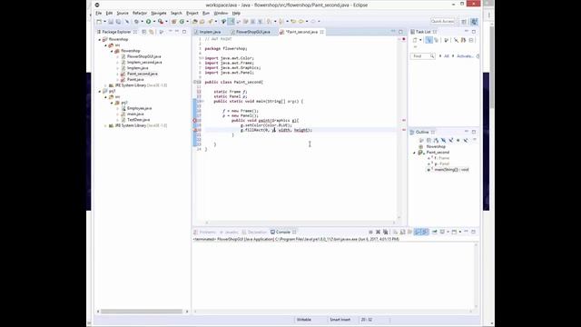Open the New file dropdown arrow
Viewport: 581px width, 327px height.
tap(105, 22)
